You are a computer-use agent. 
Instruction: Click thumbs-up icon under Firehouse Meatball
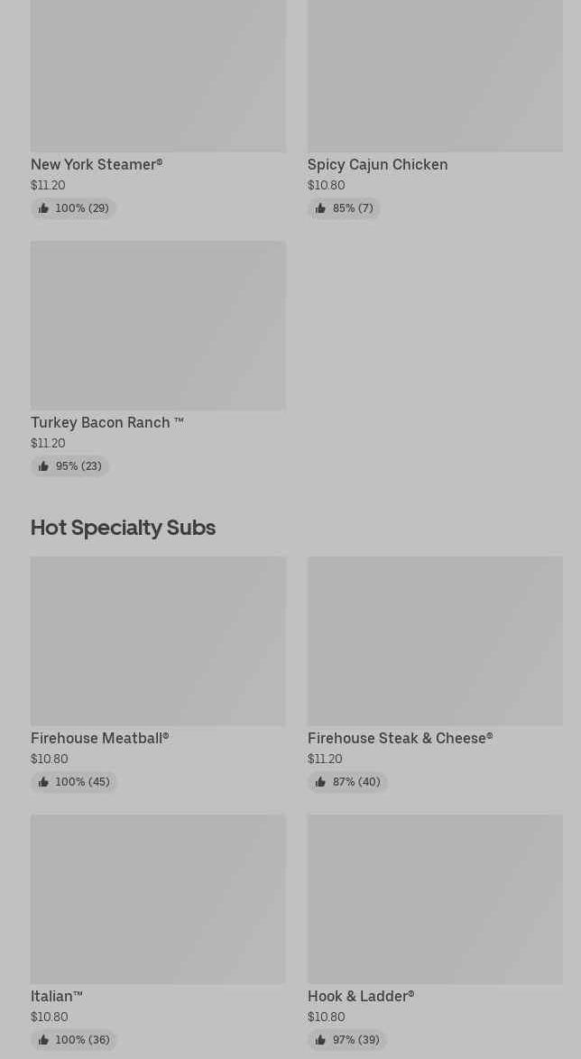coord(43,782)
